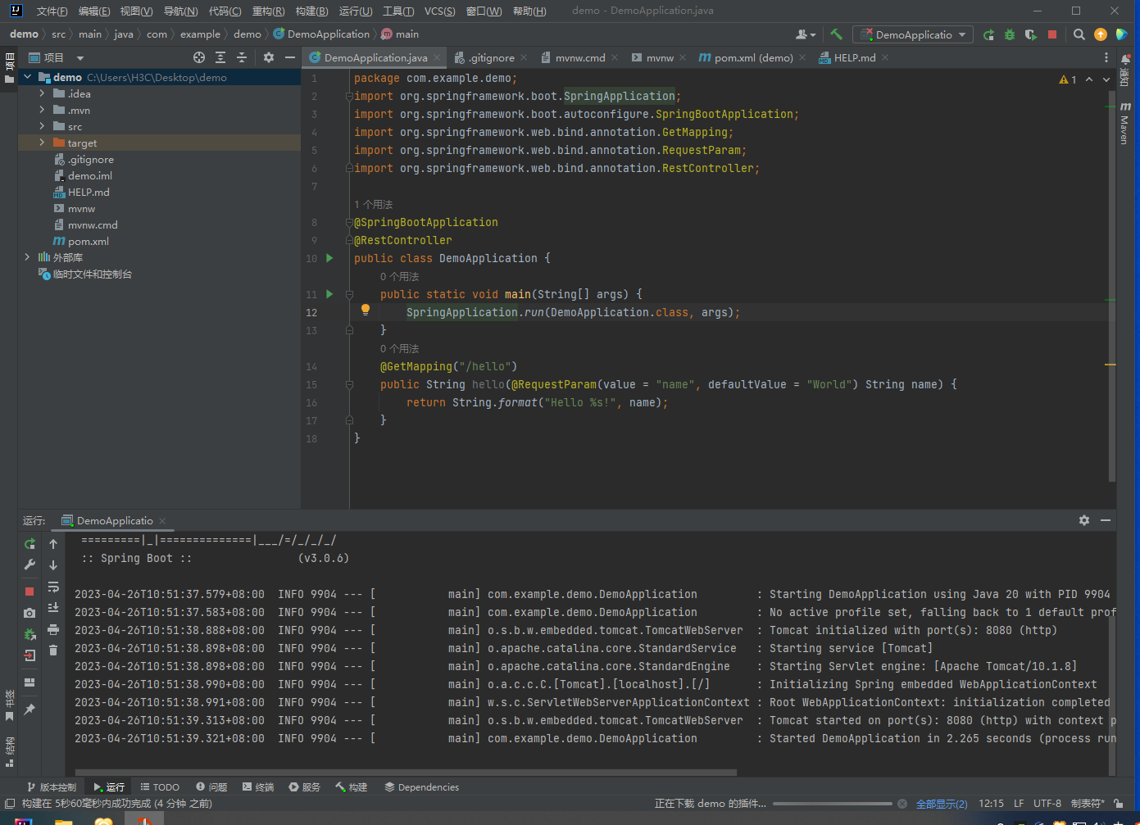Click the green hammer Build Project icon
Viewport: 1140px width, 825px height.
tap(836, 34)
